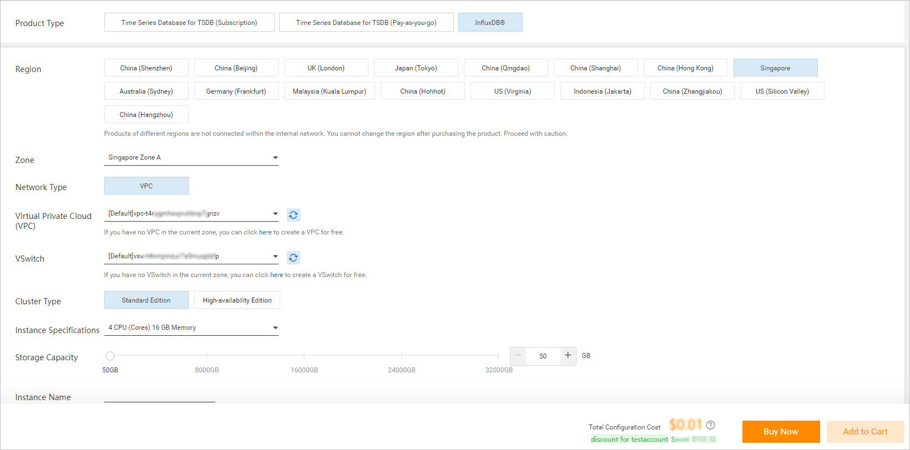910x450 pixels.
Task: Select Singapore region
Action: point(776,68)
